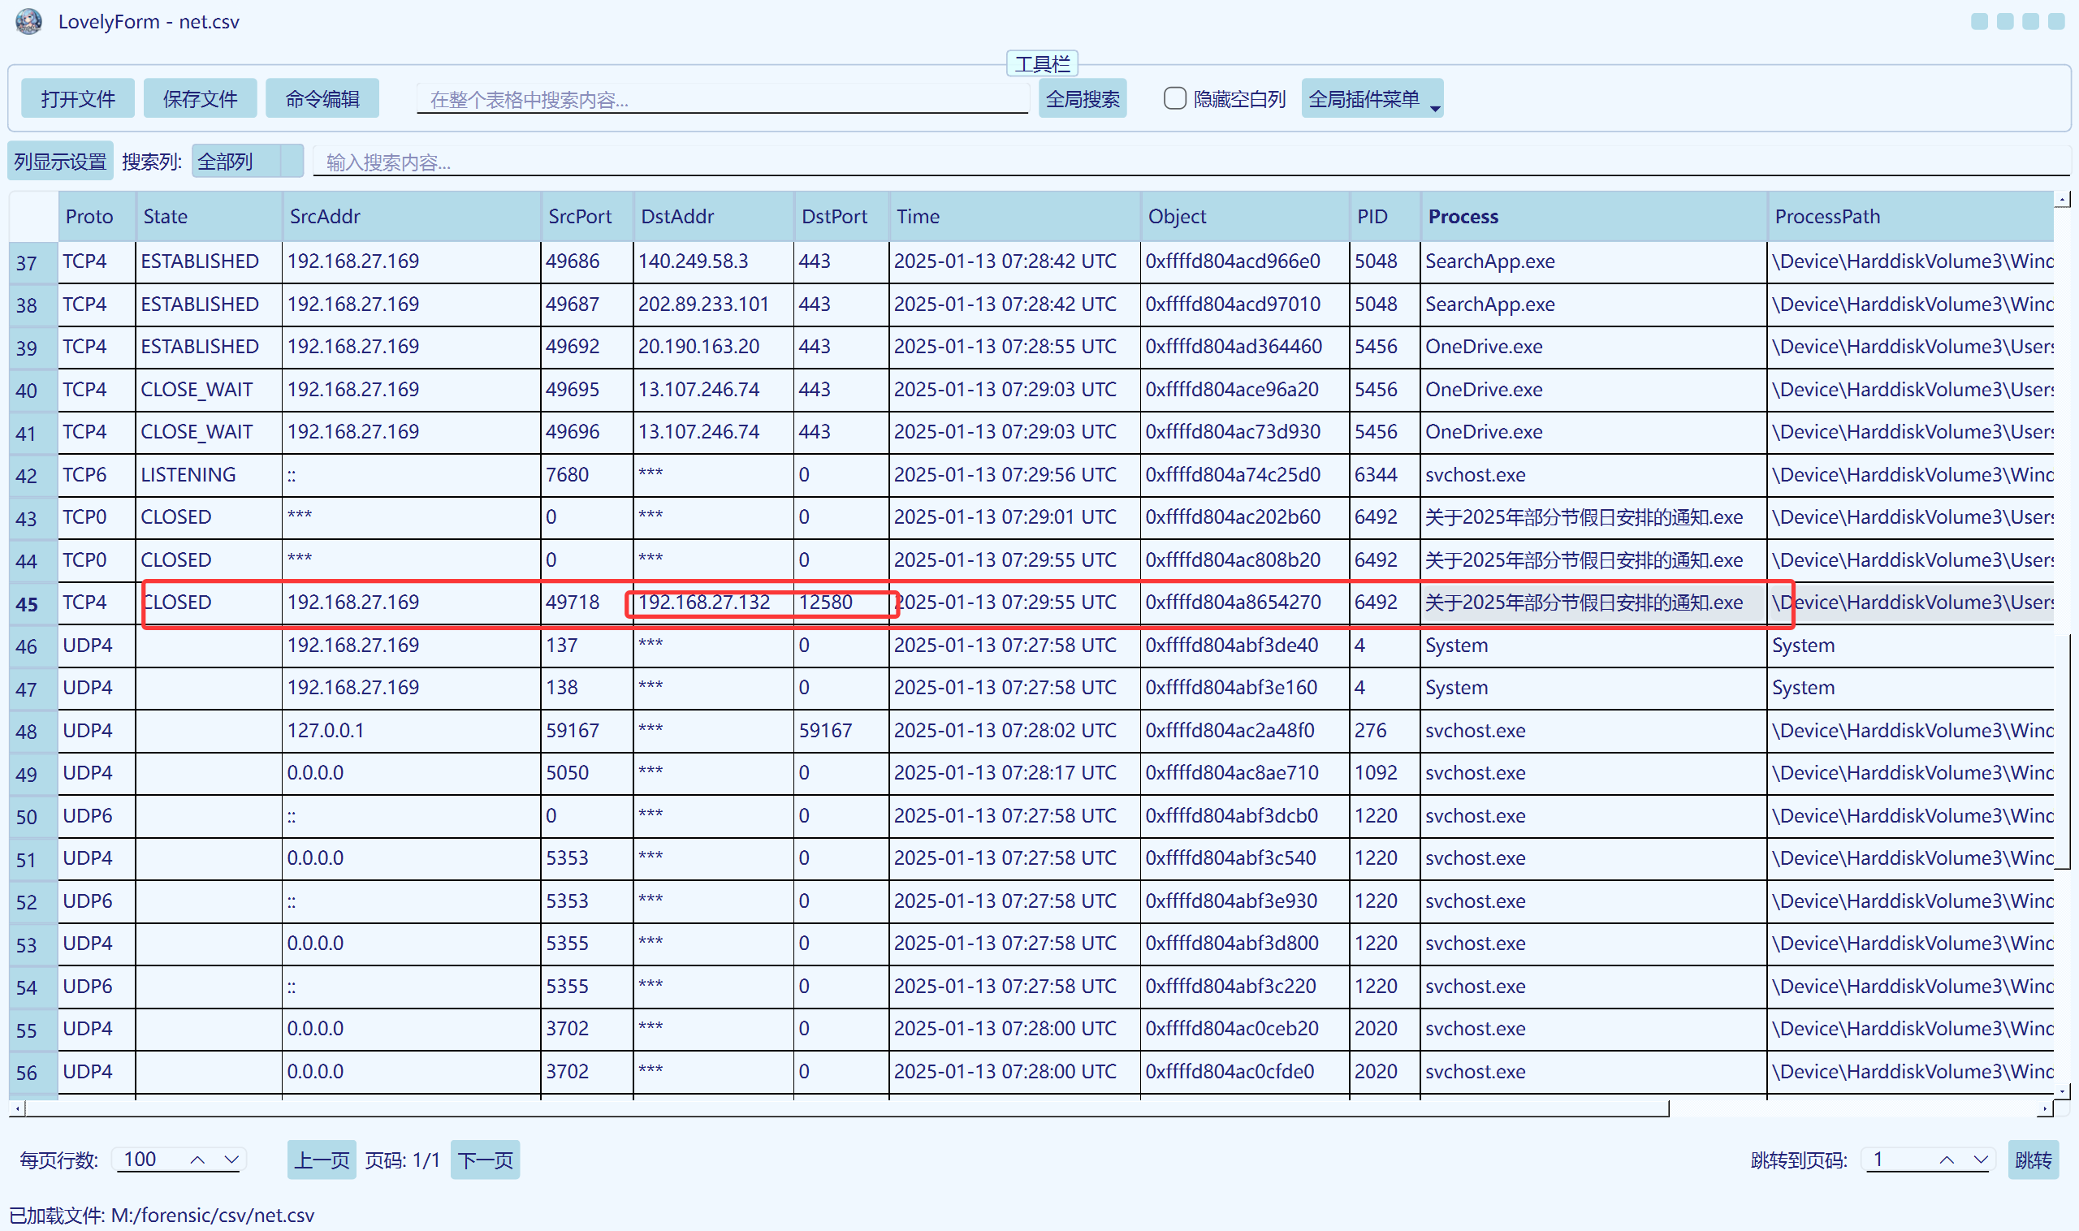Click DstPort cell 12580

coord(841,603)
